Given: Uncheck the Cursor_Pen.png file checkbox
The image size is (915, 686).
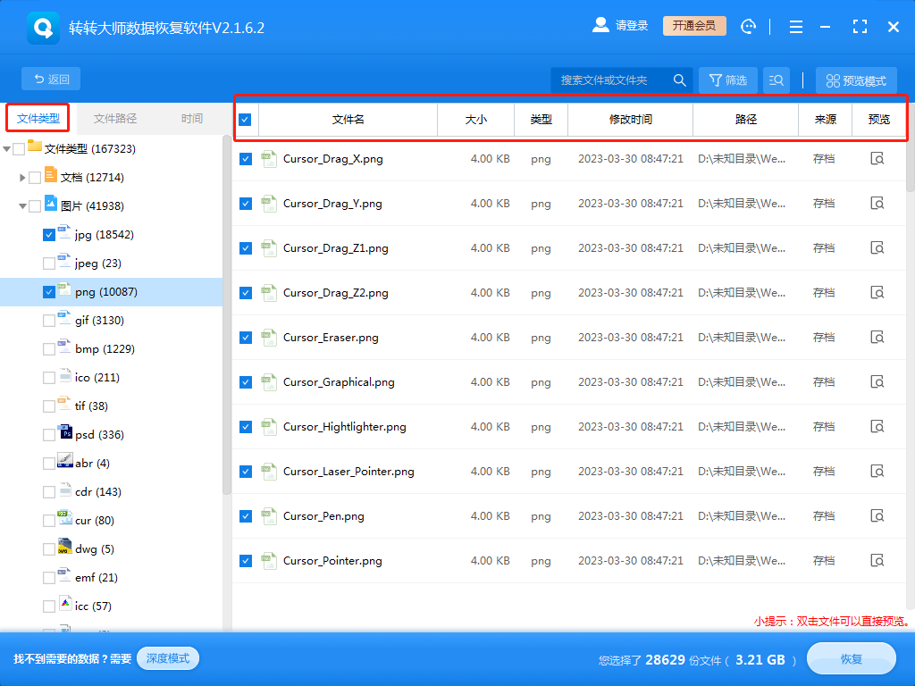Looking at the screenshot, I should click(x=246, y=516).
